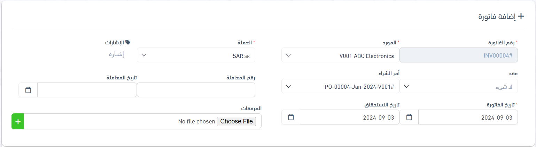Select the تاريخ الاستحقاق date value field
Image resolution: width=536 pixels, height=147 pixels.
(349, 117)
